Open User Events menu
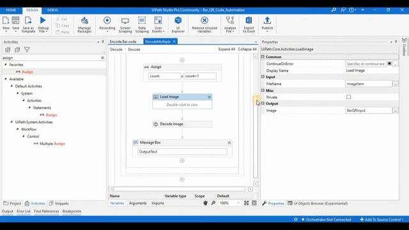This screenshot has width=409, height=230. [x=158, y=24]
